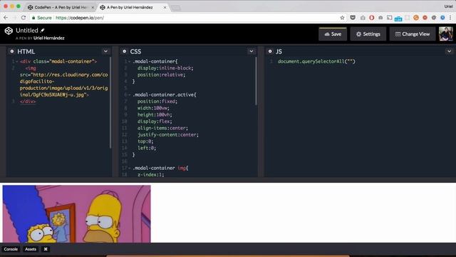Open the Change View menu
Image resolution: width=456 pixels, height=257 pixels.
[413, 34]
